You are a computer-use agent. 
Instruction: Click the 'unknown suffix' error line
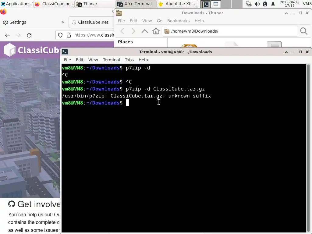click(136, 96)
